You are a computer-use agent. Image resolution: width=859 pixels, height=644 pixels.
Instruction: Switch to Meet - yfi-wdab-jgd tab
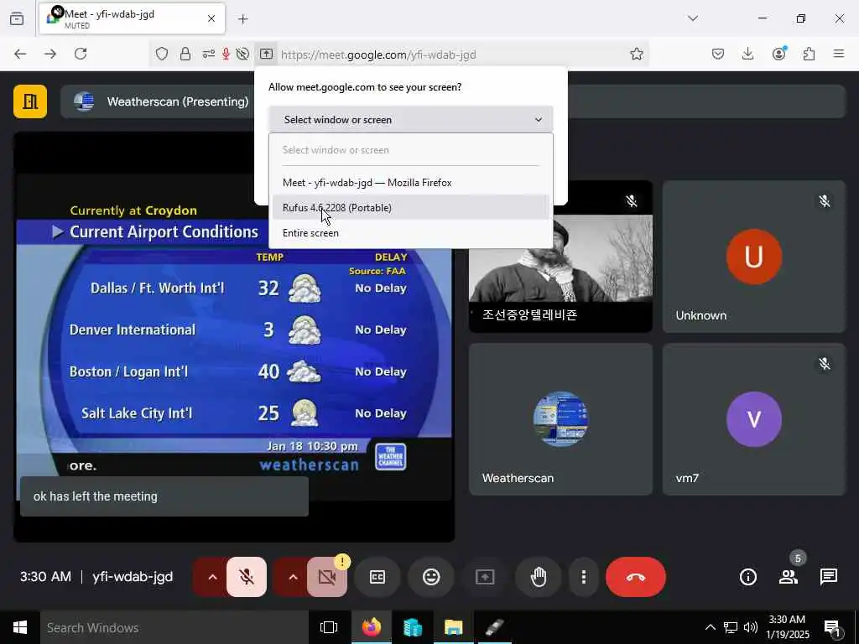[x=132, y=18]
